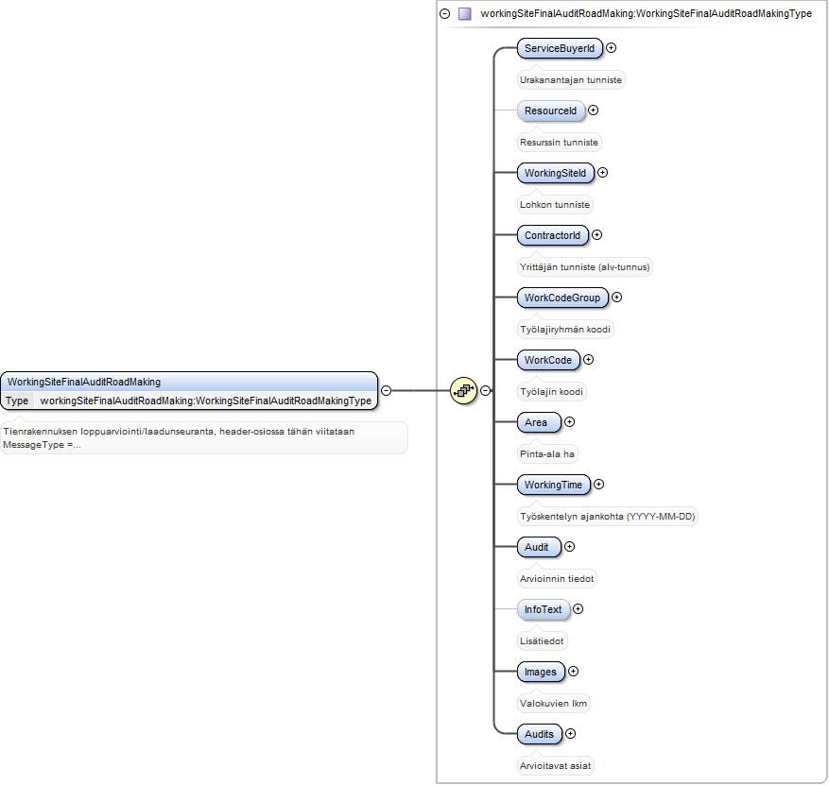Select the WorkingTime element node
Screen dimensions: 829x785
pyautogui.click(x=554, y=485)
